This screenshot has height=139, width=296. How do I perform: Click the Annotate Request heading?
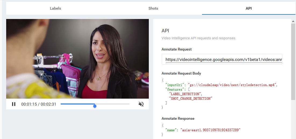tap(176, 49)
